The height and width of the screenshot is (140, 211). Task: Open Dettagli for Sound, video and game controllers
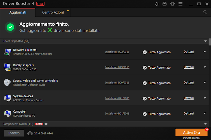[x=189, y=82]
